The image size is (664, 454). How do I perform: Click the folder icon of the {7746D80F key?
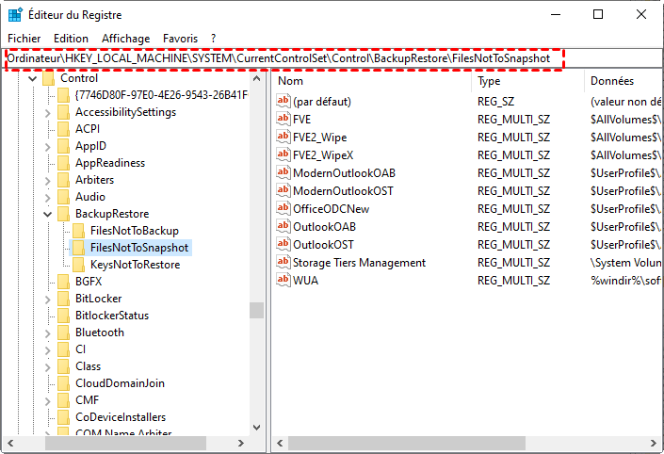tap(63, 95)
